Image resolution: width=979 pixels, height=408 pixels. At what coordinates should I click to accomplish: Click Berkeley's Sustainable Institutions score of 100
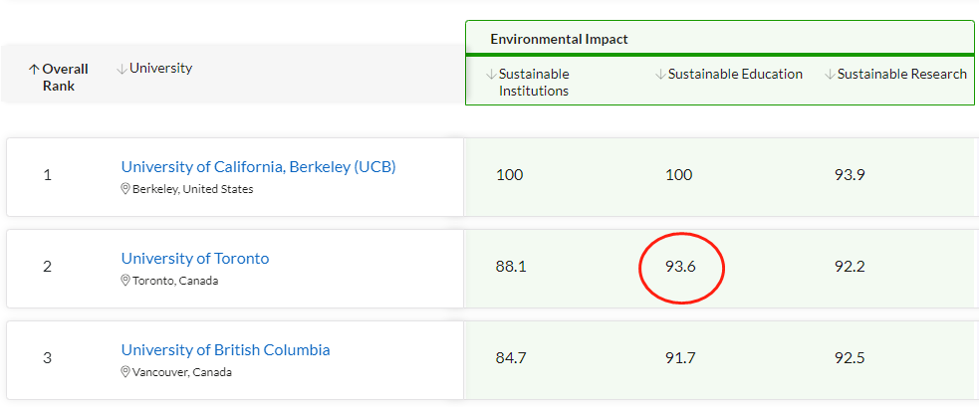pyautogui.click(x=509, y=175)
